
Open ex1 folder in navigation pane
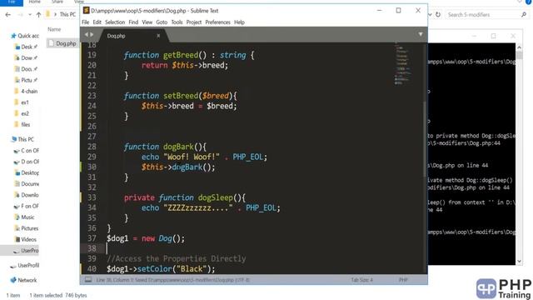(22, 102)
